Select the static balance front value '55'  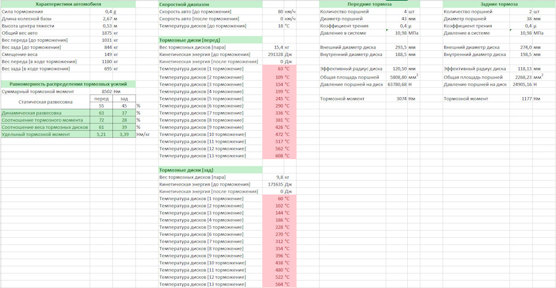click(101, 106)
